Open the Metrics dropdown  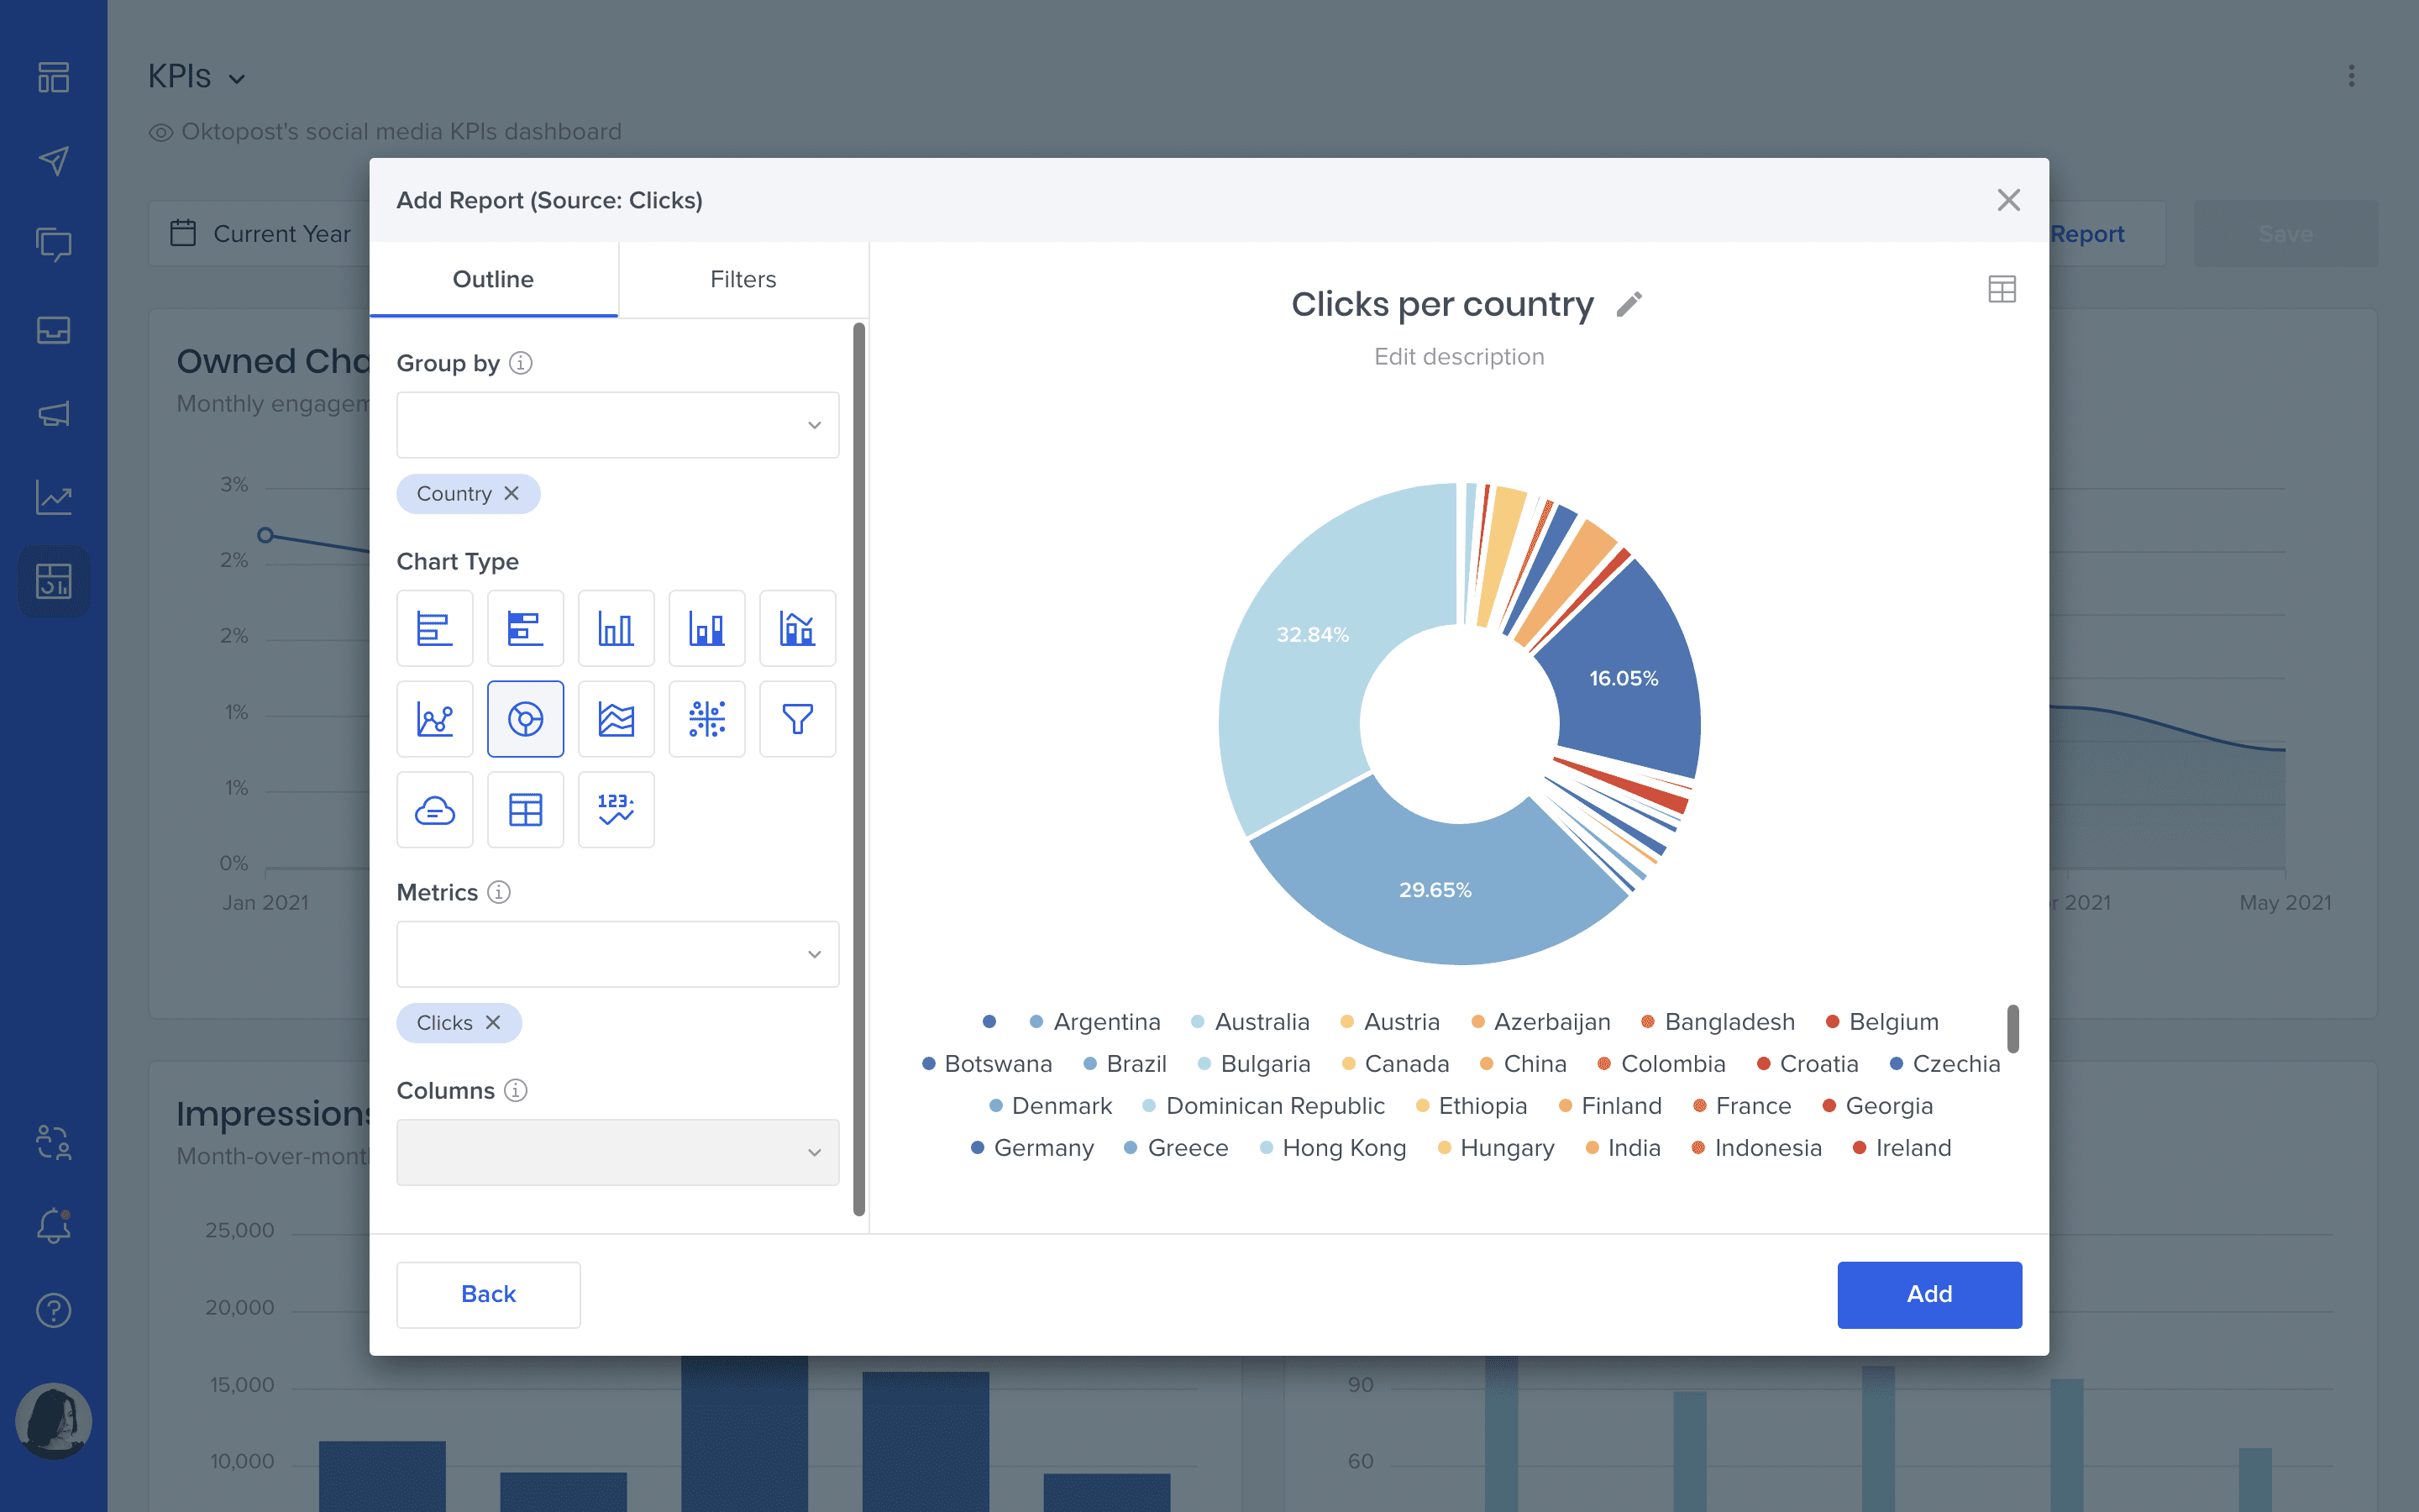coord(617,954)
